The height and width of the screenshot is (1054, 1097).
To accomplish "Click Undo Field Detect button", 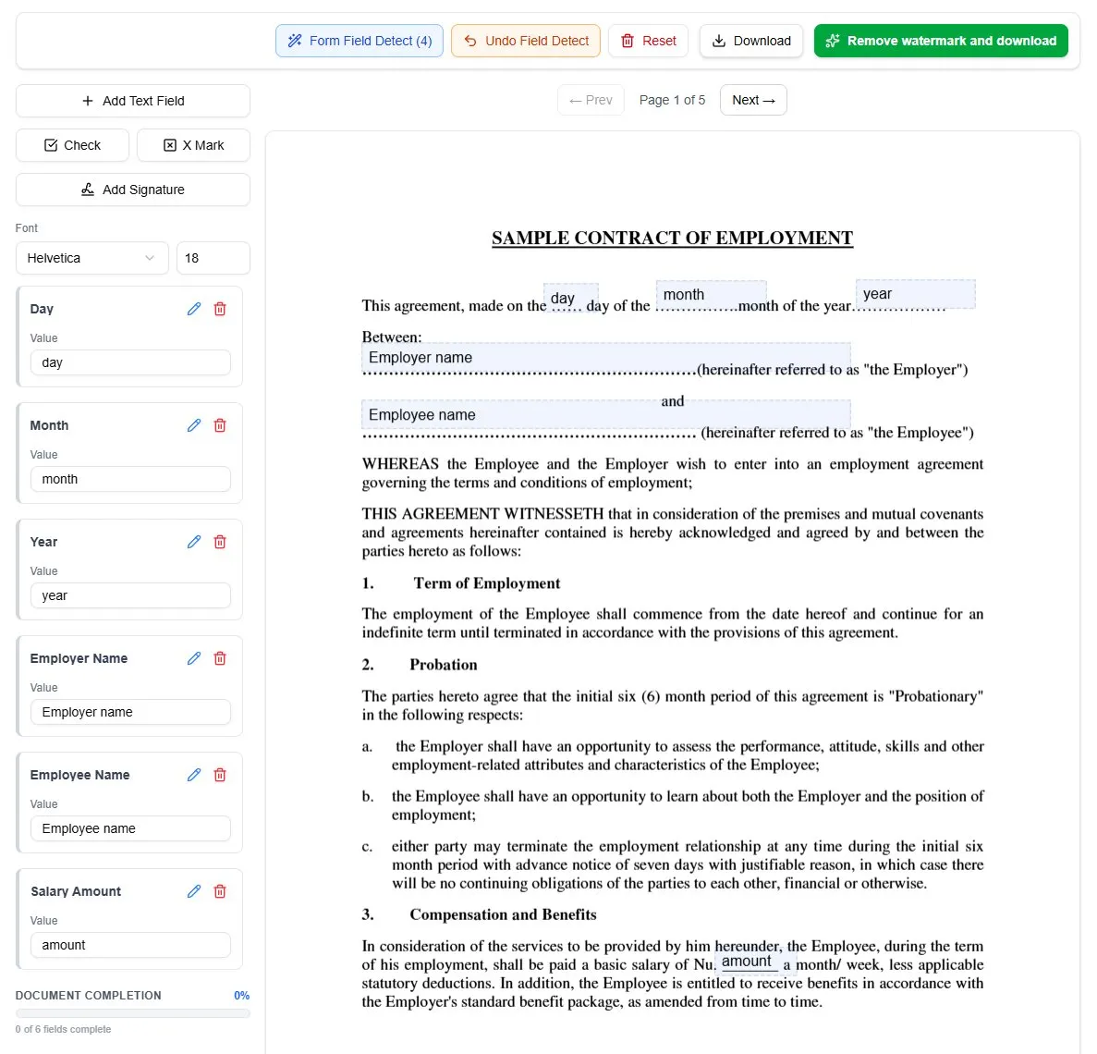I will 526,41.
